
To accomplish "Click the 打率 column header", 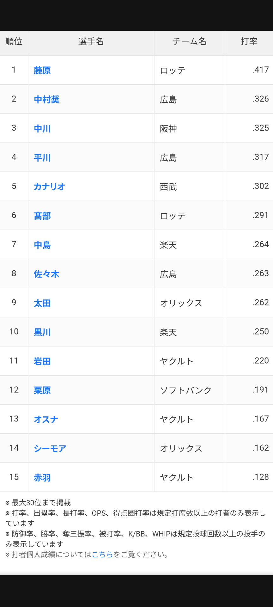I will [x=249, y=41].
